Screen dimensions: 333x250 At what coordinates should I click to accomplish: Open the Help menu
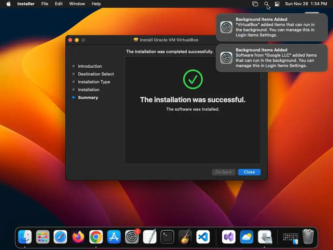click(x=96, y=4)
